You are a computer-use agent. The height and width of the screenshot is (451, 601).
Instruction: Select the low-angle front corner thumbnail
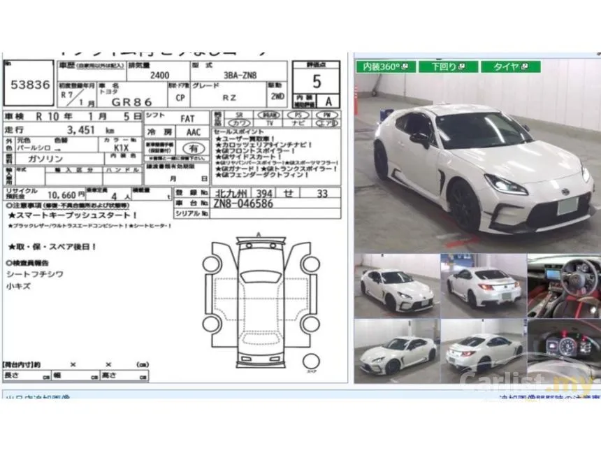coord(397,351)
